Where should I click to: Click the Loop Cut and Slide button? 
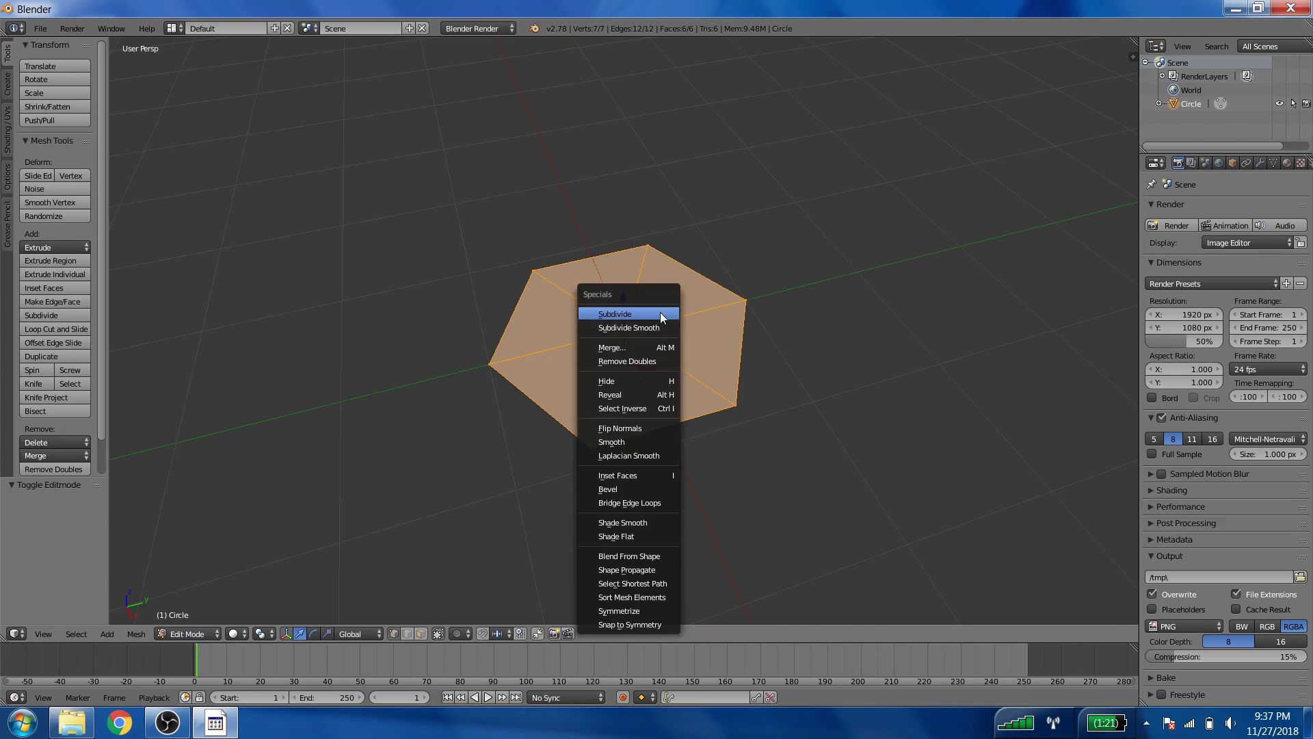[55, 329]
